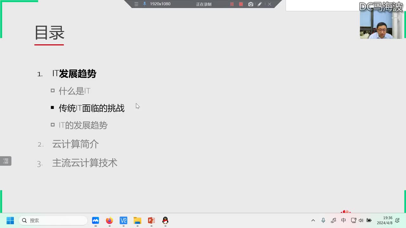Pause the screen recording
The image size is (406, 228).
pyautogui.click(x=232, y=4)
